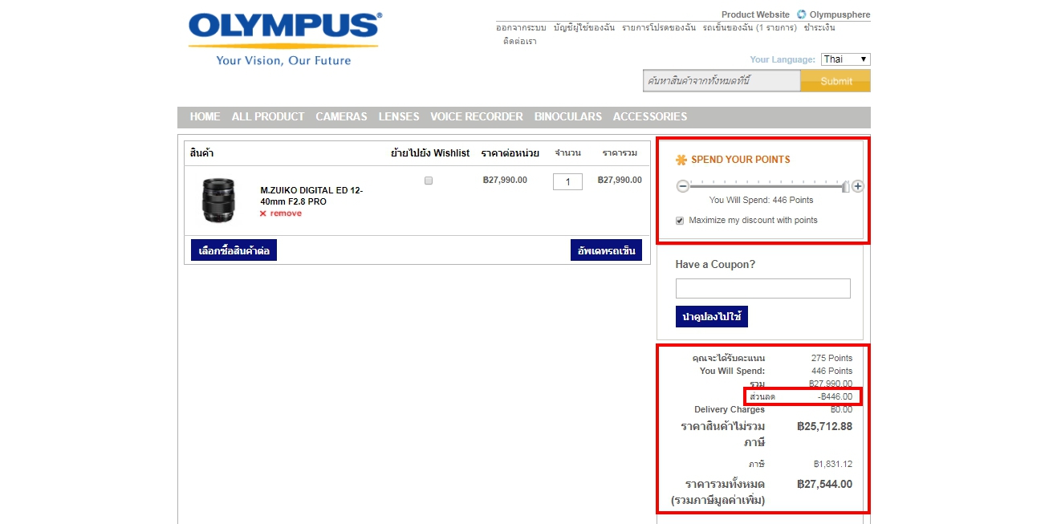Open the ALL PRODUCT menu
1053x524 pixels.
click(x=268, y=116)
